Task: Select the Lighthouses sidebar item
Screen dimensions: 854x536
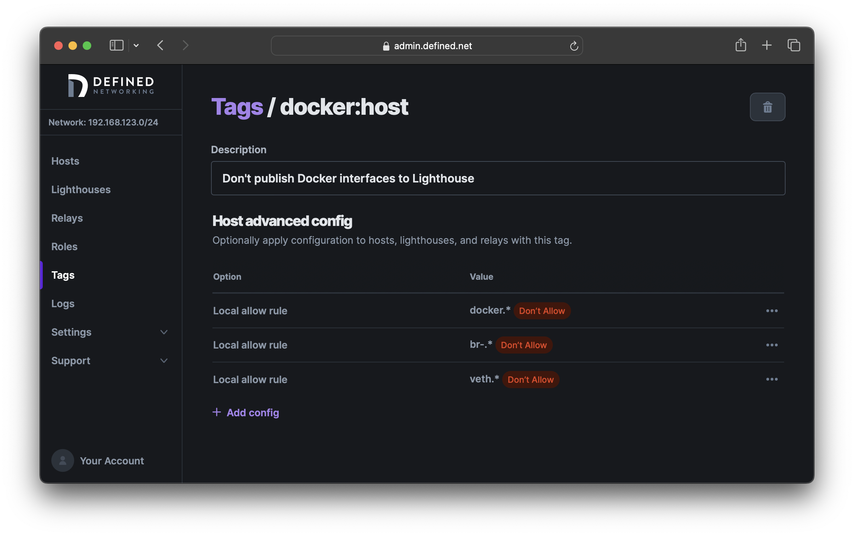Action: tap(81, 189)
